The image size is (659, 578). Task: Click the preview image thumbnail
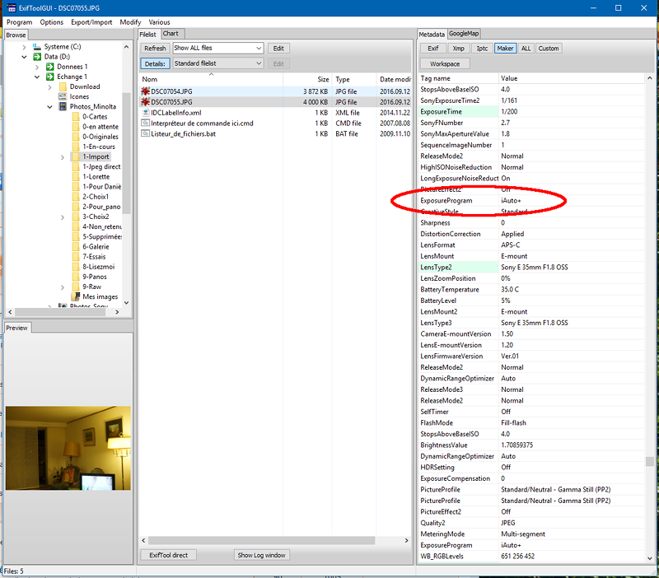(x=68, y=448)
